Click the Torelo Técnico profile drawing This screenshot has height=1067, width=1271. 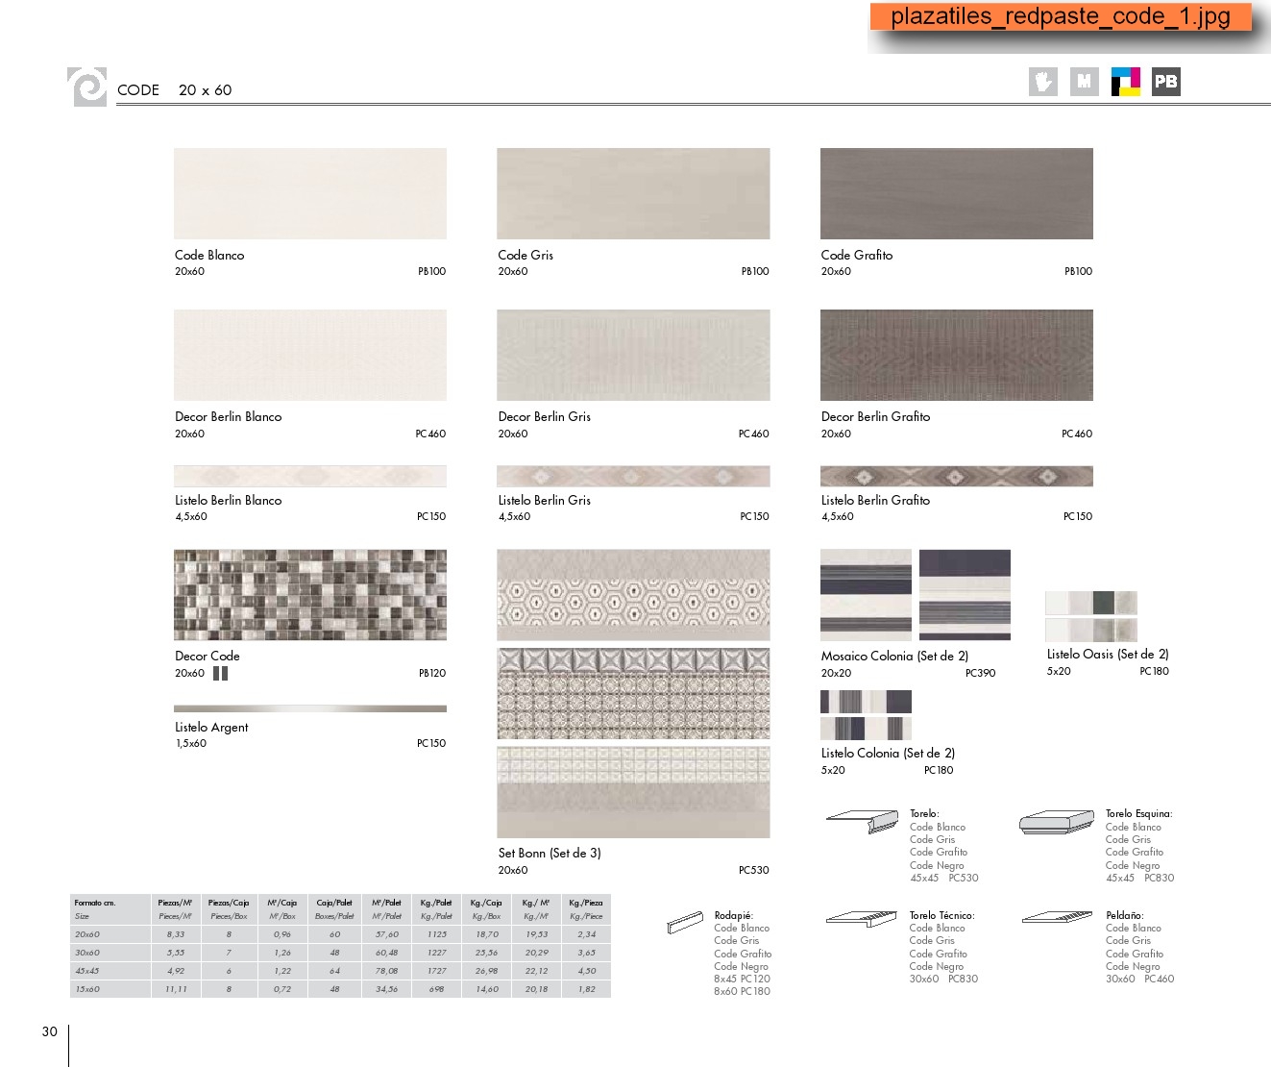pyautogui.click(x=862, y=918)
